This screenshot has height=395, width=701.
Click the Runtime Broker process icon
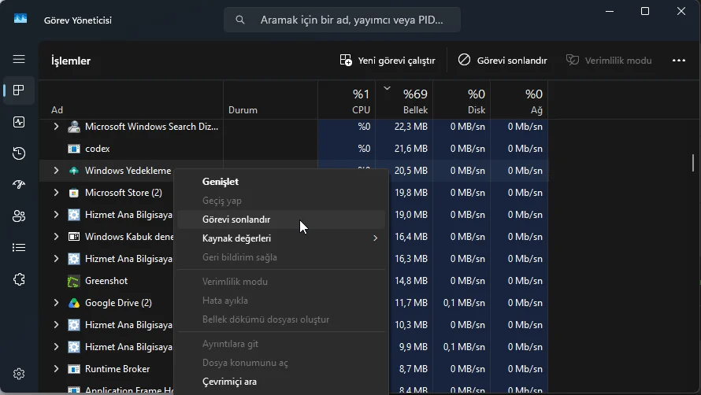point(74,369)
